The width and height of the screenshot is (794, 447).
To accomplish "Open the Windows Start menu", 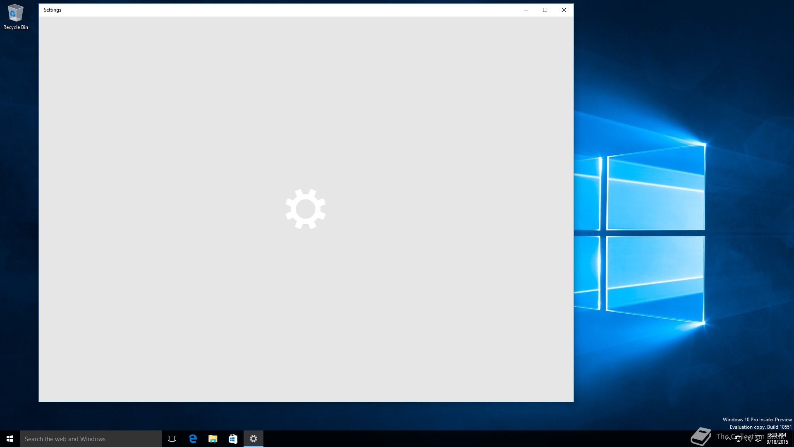I will (x=10, y=439).
